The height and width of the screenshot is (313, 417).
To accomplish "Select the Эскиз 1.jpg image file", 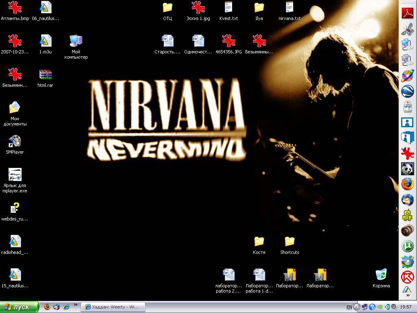I will tap(198, 11).
